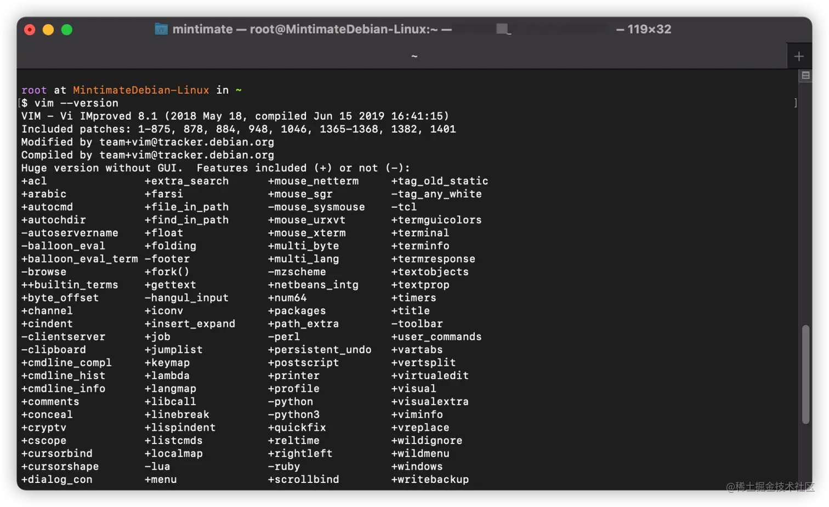Click the '+lambda' feature entry
The image size is (829, 507).
point(167,376)
